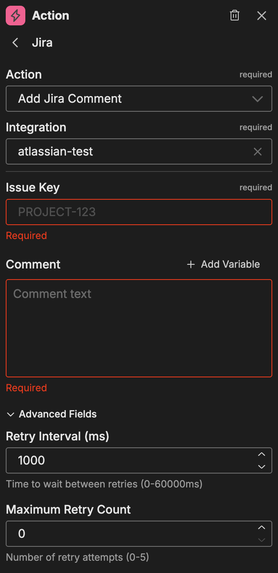The width and height of the screenshot is (278, 573).
Task: Focus the Issue Key input field
Action: 139,212
